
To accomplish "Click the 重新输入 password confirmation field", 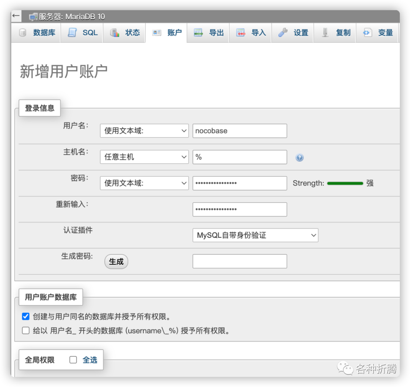I will pos(240,209).
